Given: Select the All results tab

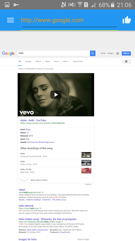Looking at the screenshot, I should (x=20, y=61).
